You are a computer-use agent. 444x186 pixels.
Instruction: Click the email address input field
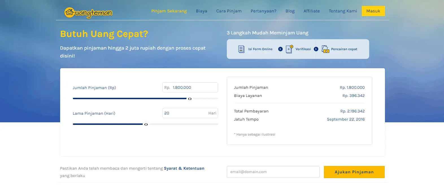coord(273,172)
